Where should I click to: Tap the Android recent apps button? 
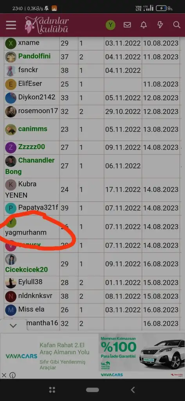click(52, 390)
